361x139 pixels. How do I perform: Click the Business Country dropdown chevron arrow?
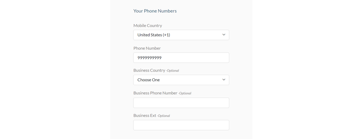pyautogui.click(x=223, y=80)
